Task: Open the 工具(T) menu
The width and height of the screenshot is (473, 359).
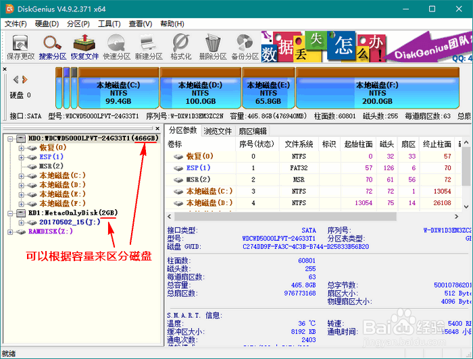Action: 109,24
